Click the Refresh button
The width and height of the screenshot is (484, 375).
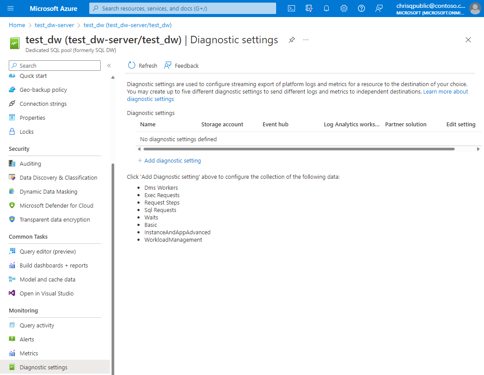click(x=142, y=65)
